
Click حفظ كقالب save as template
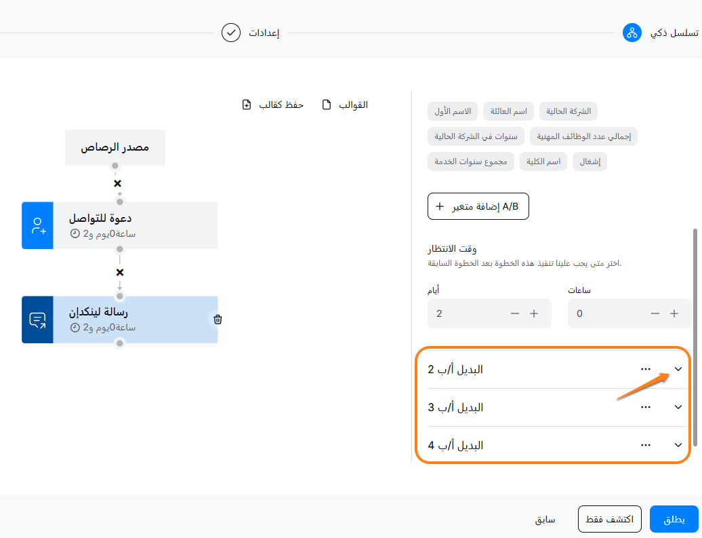[273, 104]
